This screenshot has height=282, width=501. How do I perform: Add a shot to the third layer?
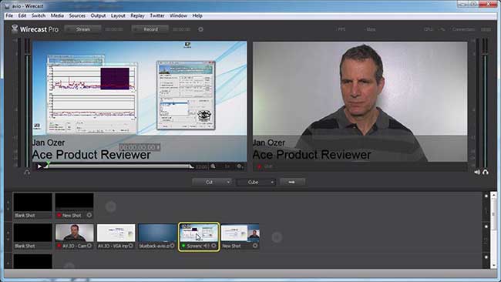69,266
